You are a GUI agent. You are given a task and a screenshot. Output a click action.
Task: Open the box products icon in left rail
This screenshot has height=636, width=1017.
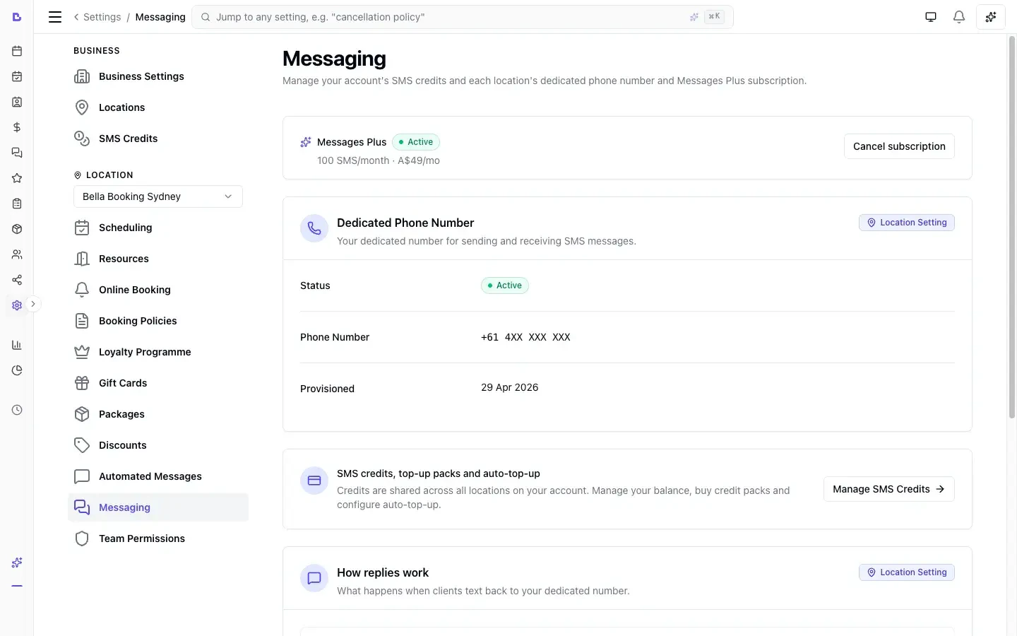coord(17,229)
